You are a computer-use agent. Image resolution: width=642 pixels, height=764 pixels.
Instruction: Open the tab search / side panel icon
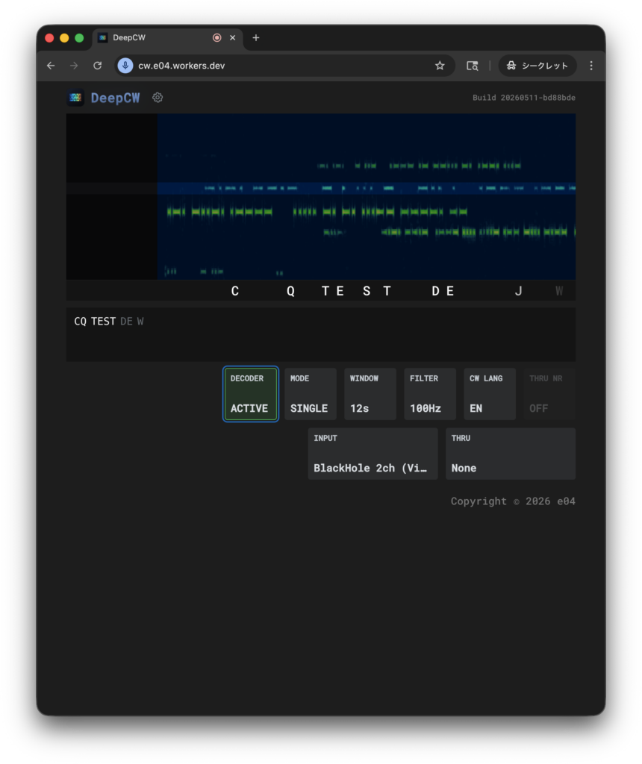pos(472,66)
